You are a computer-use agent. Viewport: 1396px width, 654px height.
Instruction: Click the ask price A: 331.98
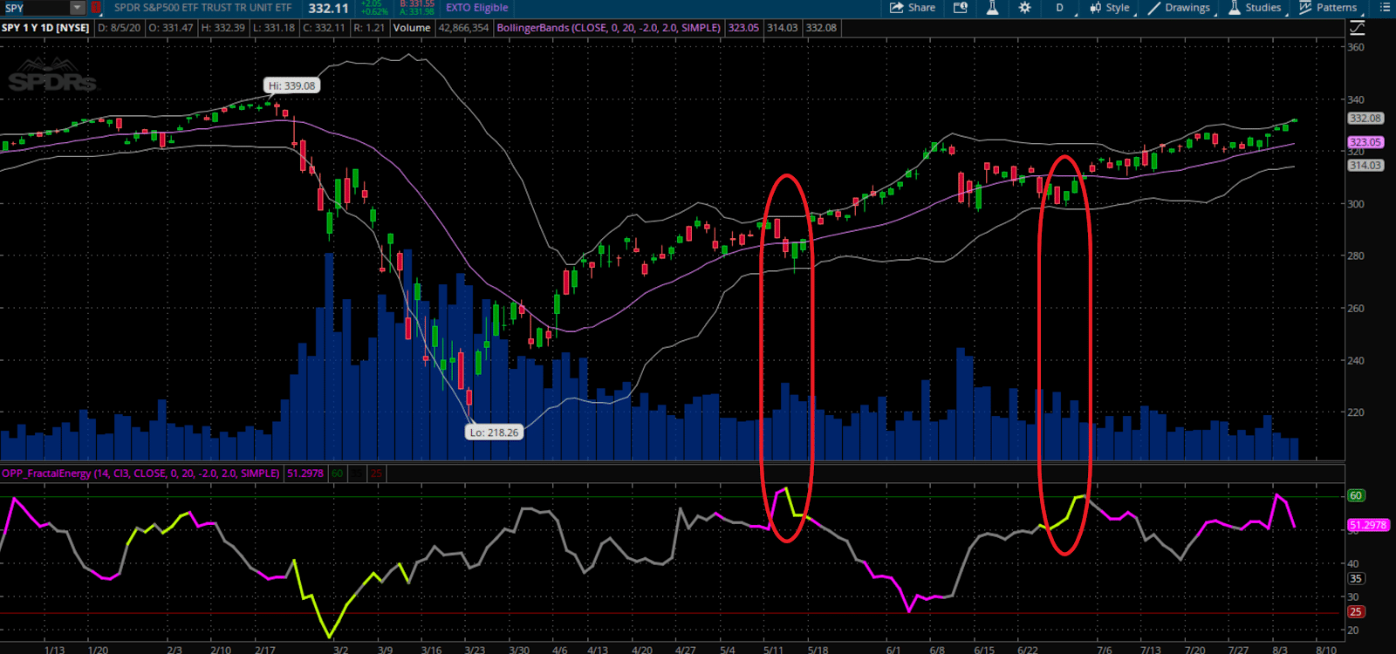(x=417, y=11)
